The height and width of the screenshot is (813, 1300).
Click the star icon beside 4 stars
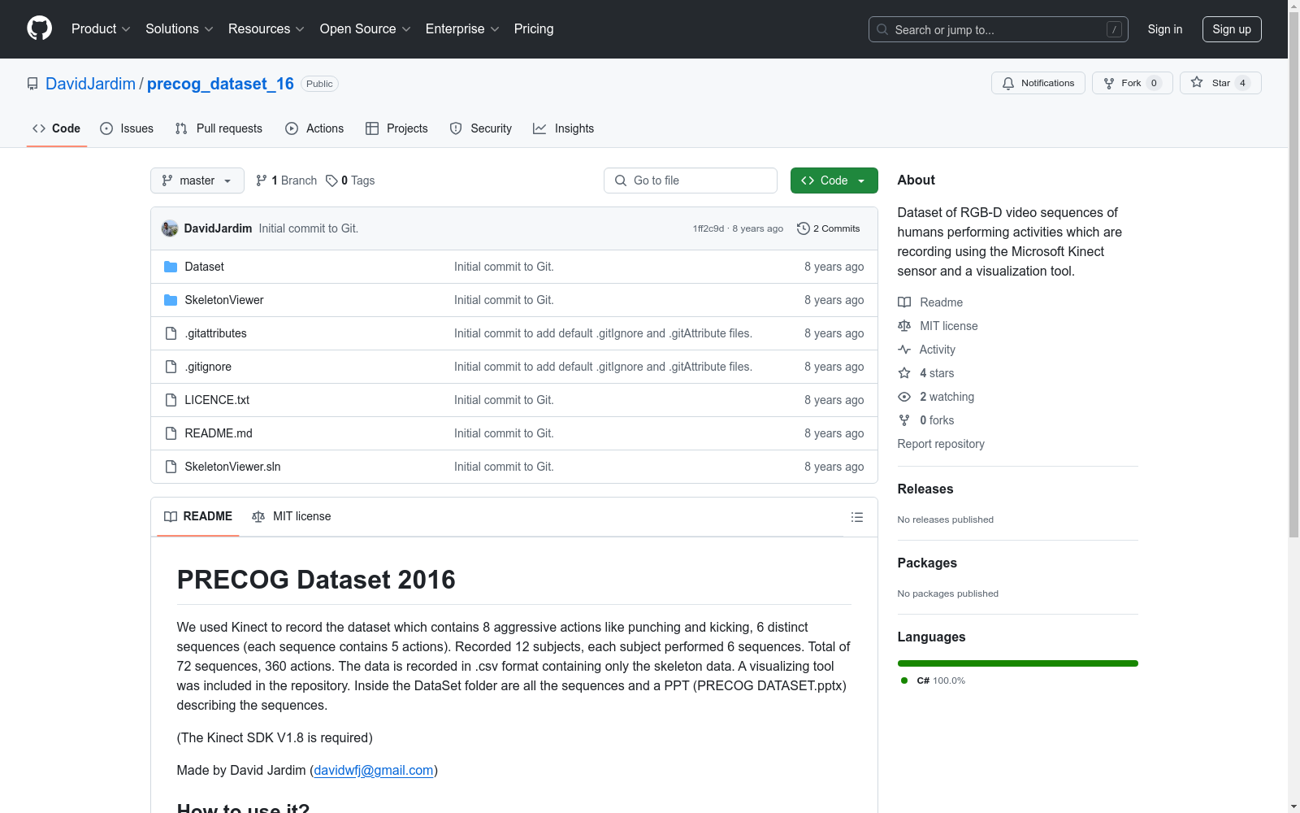point(904,373)
